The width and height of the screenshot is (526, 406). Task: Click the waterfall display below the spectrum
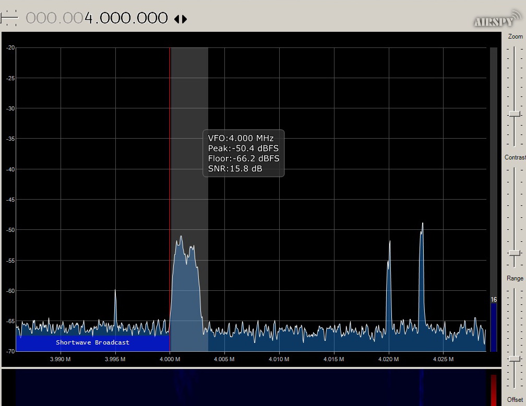[251, 388]
